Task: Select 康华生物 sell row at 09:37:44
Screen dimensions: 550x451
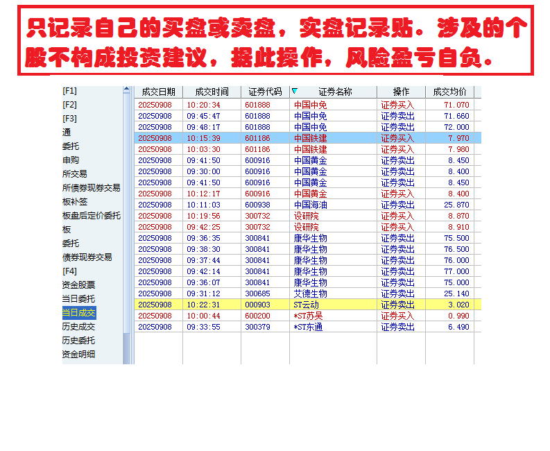Action: pyautogui.click(x=308, y=260)
